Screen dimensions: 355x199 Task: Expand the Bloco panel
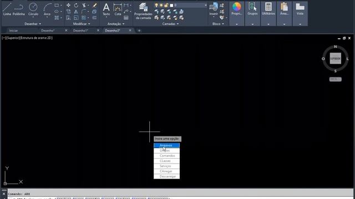coord(218,24)
